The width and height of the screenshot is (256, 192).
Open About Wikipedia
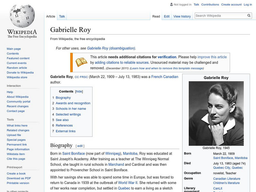point(18,97)
